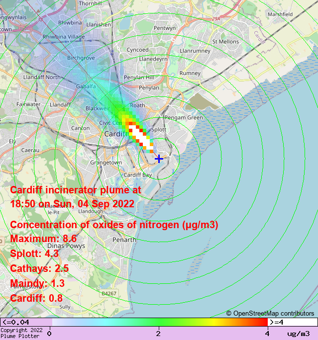318x340 pixels.
Task: Click the '© OpenStreetMap contributors' credit
Action: coord(270,313)
